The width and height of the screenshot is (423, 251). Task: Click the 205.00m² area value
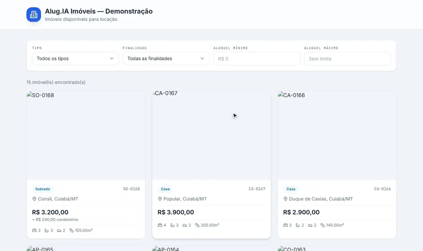210,225
